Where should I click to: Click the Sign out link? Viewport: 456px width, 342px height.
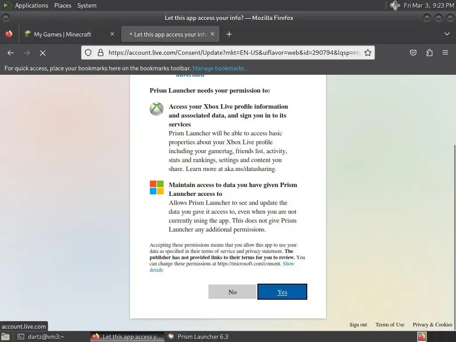tap(358, 325)
